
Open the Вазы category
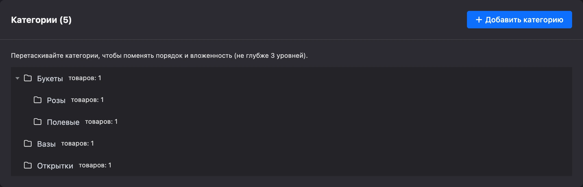46,144
